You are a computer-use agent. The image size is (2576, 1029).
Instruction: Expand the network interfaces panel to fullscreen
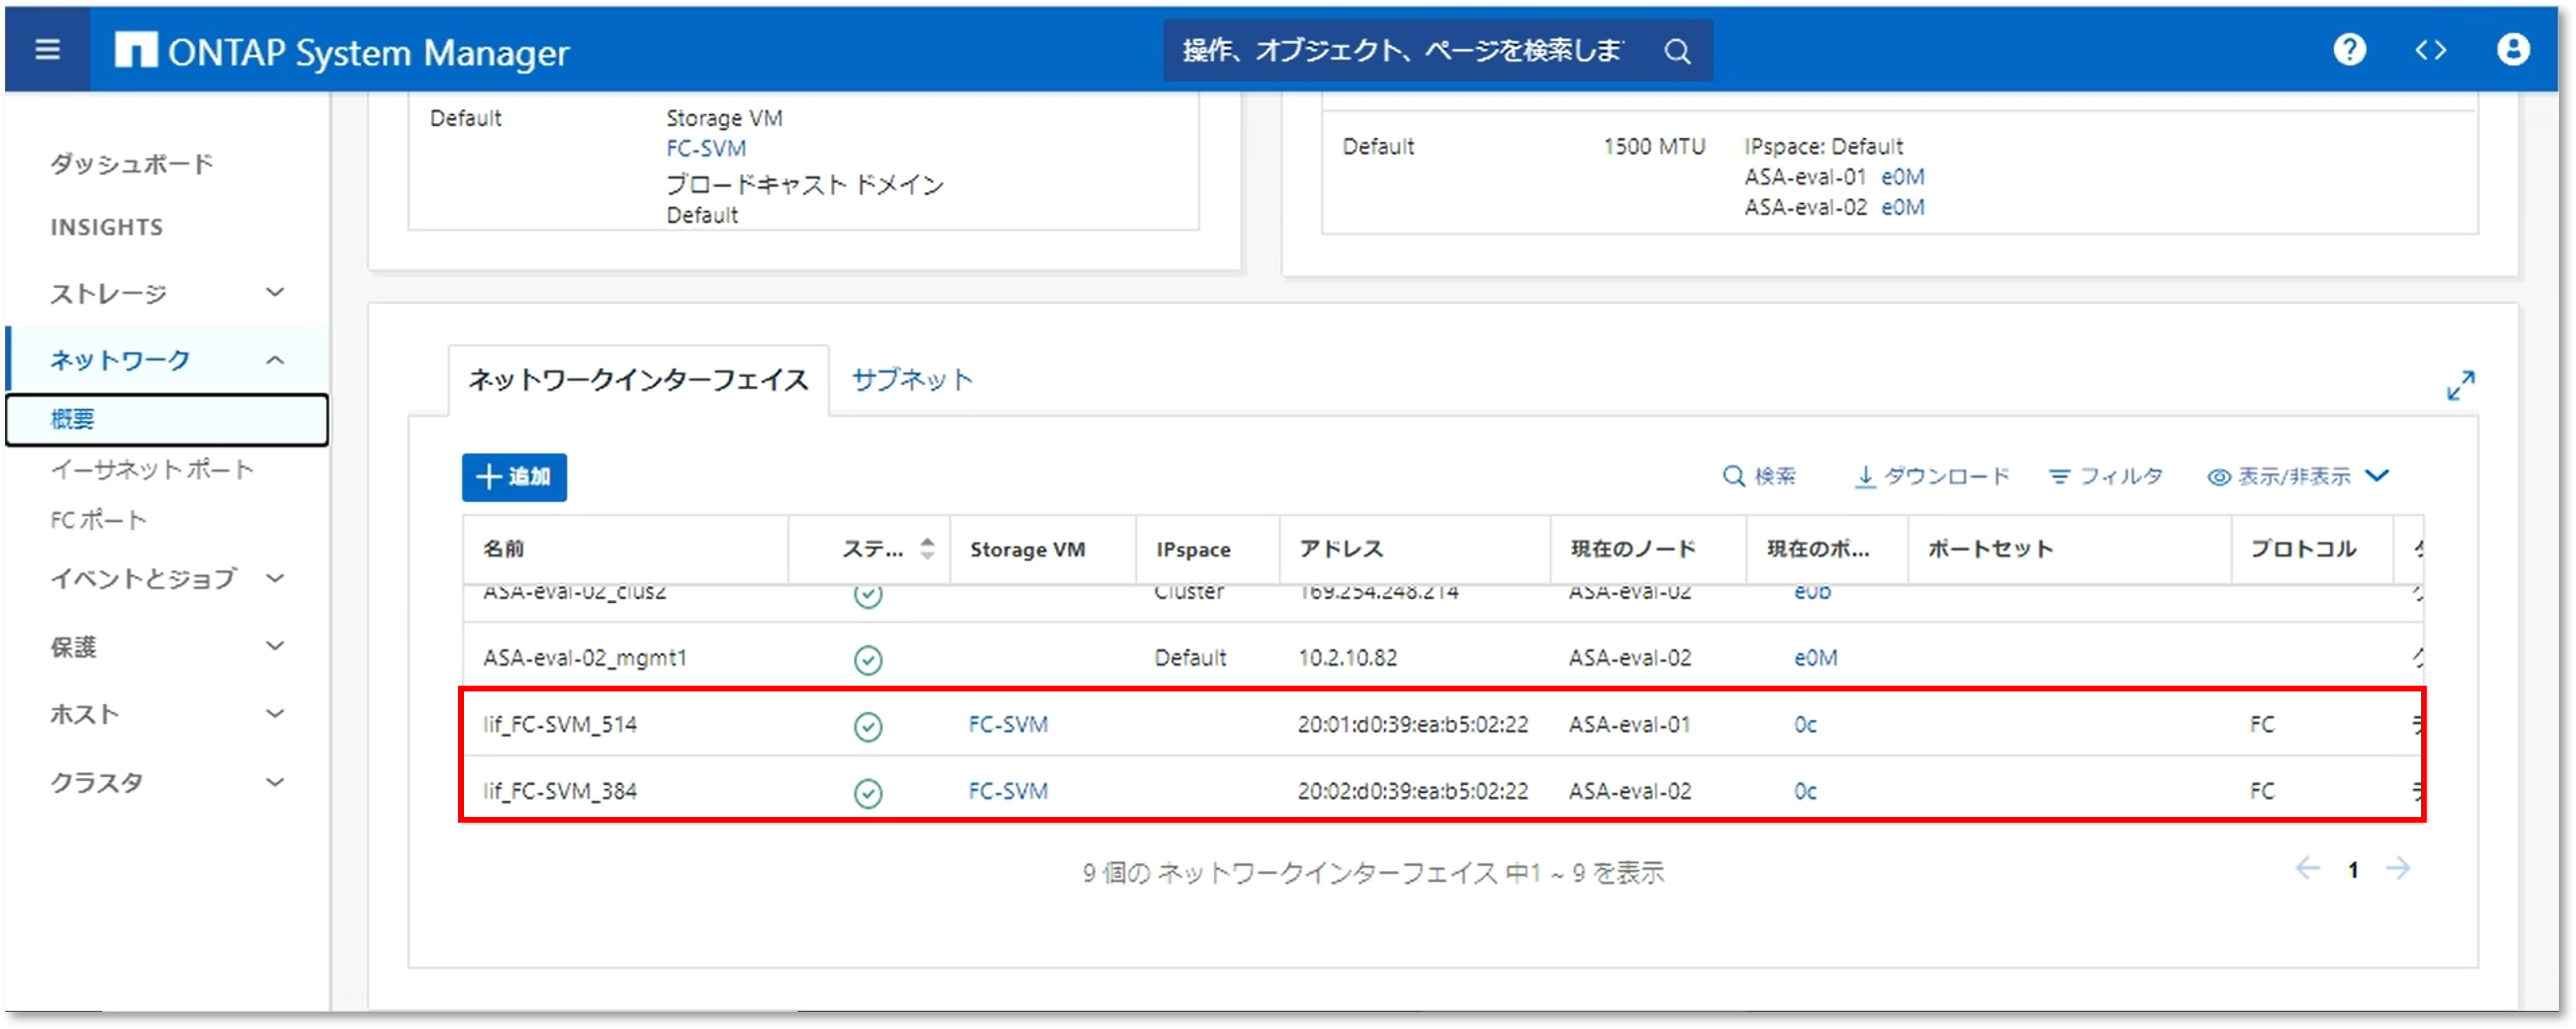coord(2460,385)
